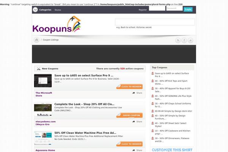Click coupon icon beside Simple by Design Furniture
The height and width of the screenshot is (152, 228).
coord(152,116)
